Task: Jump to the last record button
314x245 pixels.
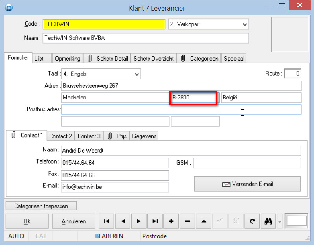Action: click(155, 221)
